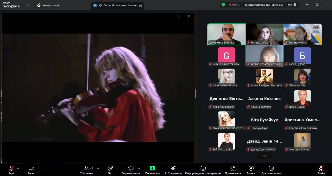Show conference information

pyautogui.click(x=203, y=168)
